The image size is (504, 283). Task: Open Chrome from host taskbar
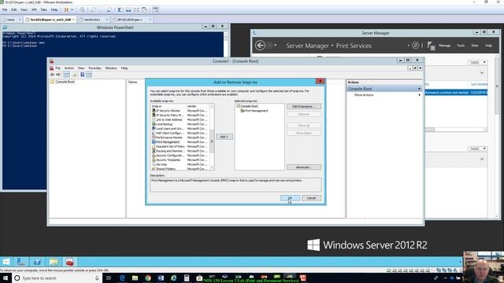coord(147,278)
